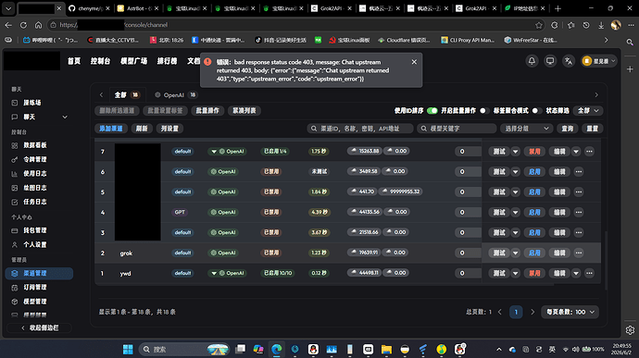Screen dimensions: 639x358
Task: Open more options for grok row
Action: pos(579,253)
